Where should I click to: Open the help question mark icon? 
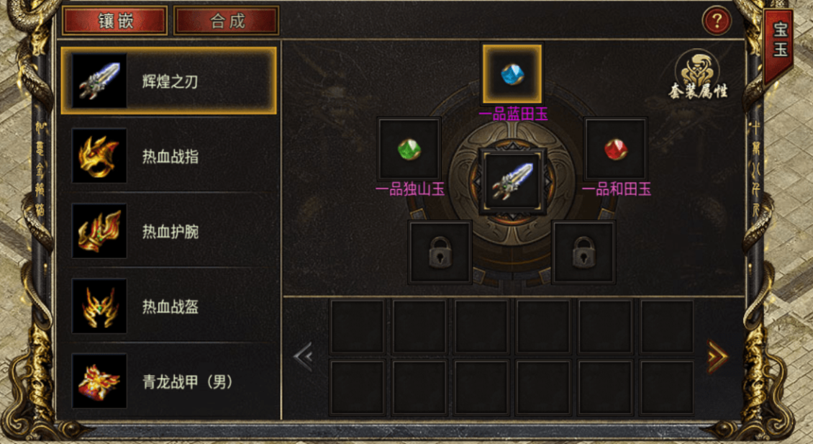click(717, 22)
